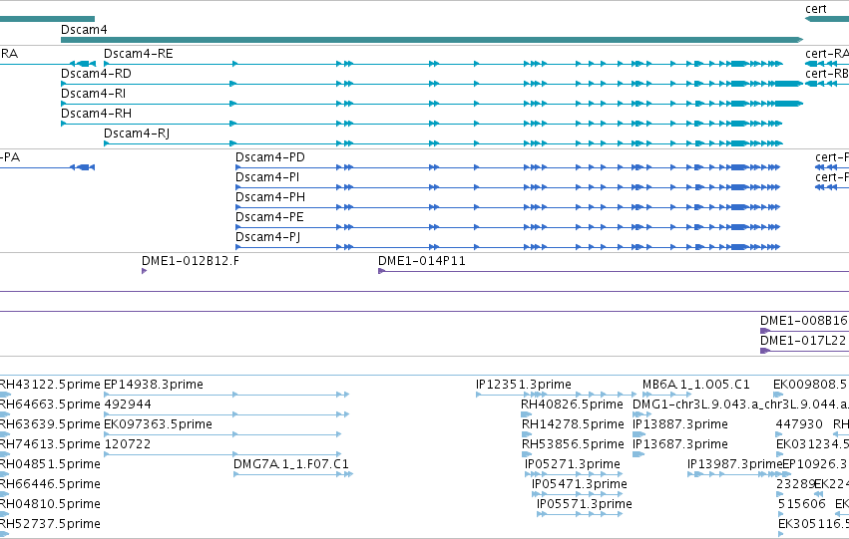849x539 pixels.
Task: Select the Dscam4-RD transcript label
Action: (96, 74)
